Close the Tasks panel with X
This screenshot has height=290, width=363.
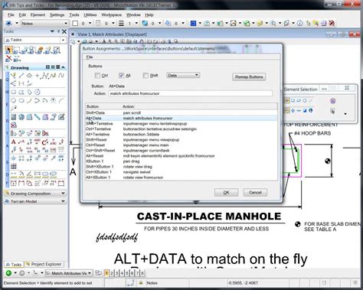(64, 31)
